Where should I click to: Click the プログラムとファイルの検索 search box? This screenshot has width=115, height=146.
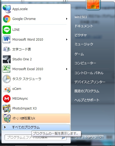(x=36, y=137)
